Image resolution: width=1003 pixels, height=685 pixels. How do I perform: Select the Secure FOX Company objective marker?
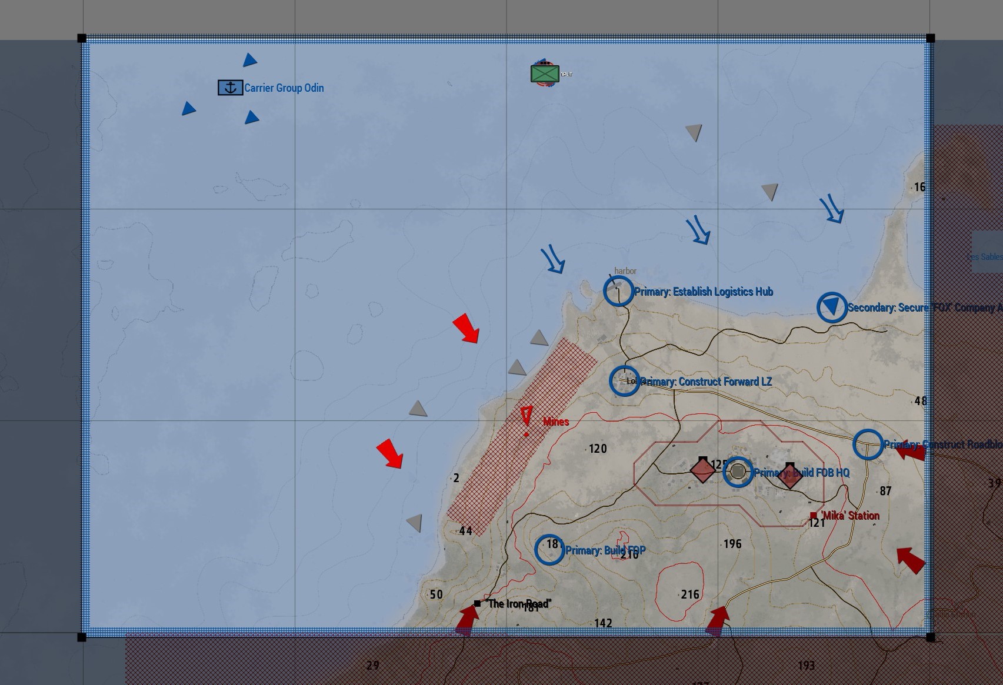click(831, 307)
